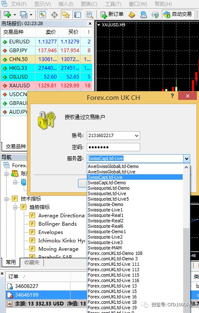Select the CHN.50 symbol row
The image size is (199, 313).
click(47, 59)
